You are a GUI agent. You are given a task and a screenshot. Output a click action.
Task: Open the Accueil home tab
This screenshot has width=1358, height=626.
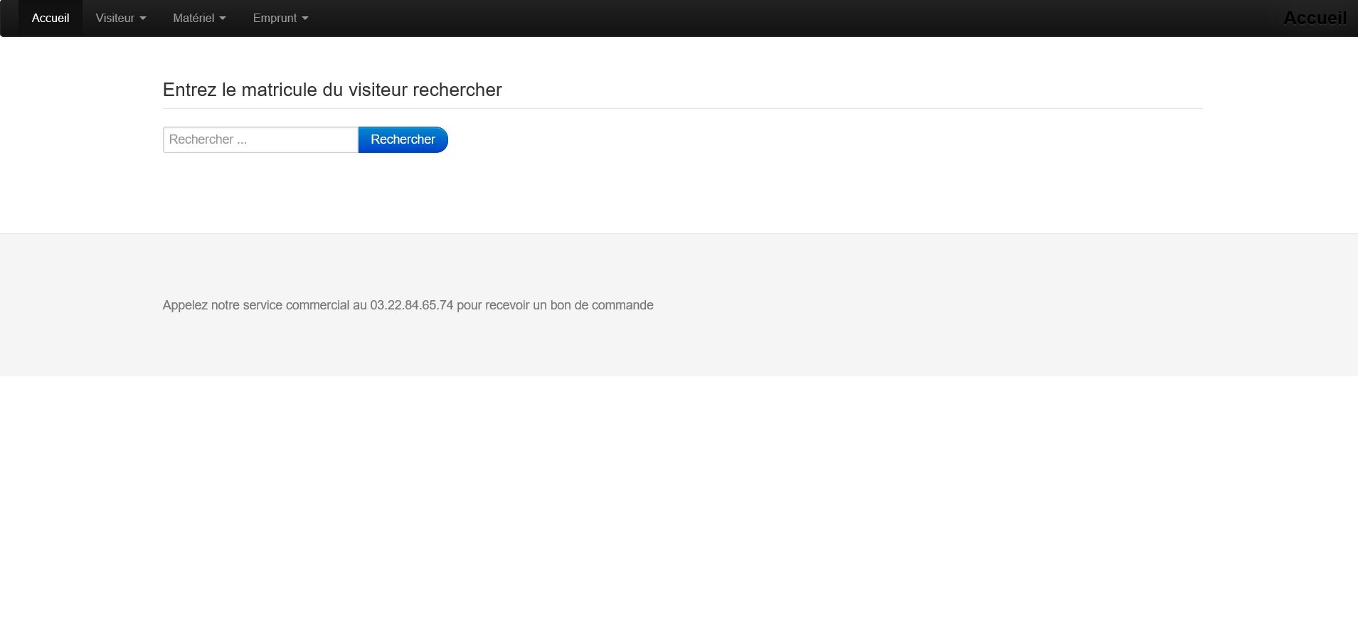coord(51,18)
